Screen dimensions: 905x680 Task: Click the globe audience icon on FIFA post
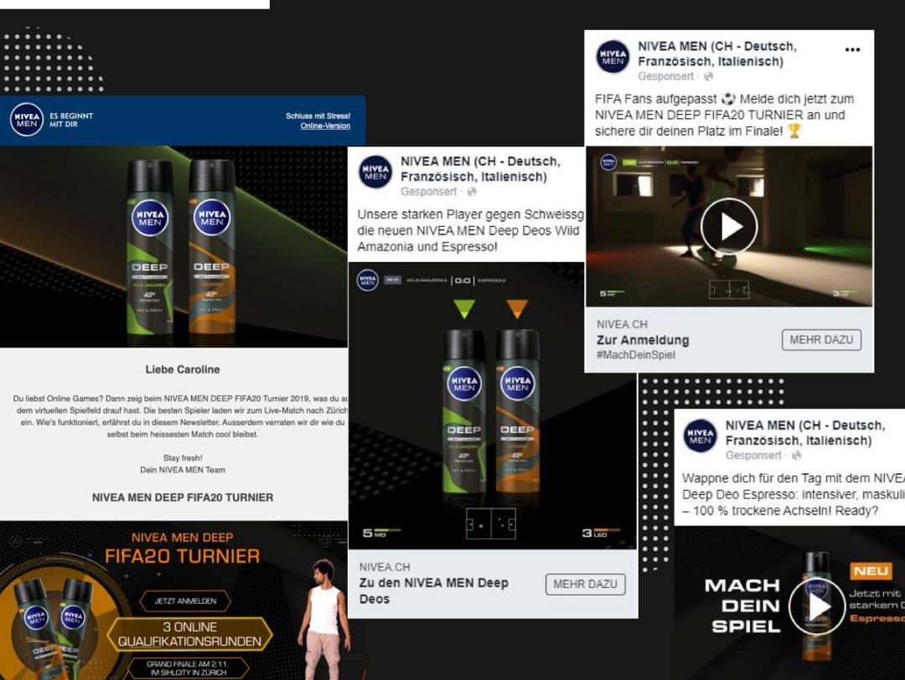[x=709, y=77]
